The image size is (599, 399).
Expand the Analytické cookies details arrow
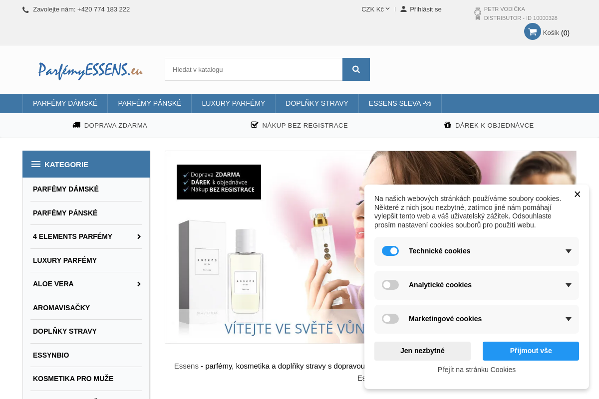coord(568,285)
